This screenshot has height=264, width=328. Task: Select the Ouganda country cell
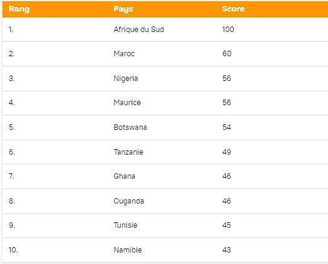click(x=129, y=201)
